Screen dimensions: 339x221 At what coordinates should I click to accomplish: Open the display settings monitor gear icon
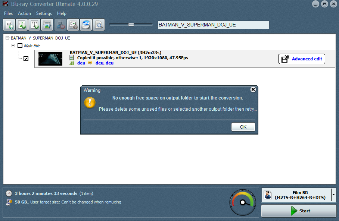tap(73, 25)
